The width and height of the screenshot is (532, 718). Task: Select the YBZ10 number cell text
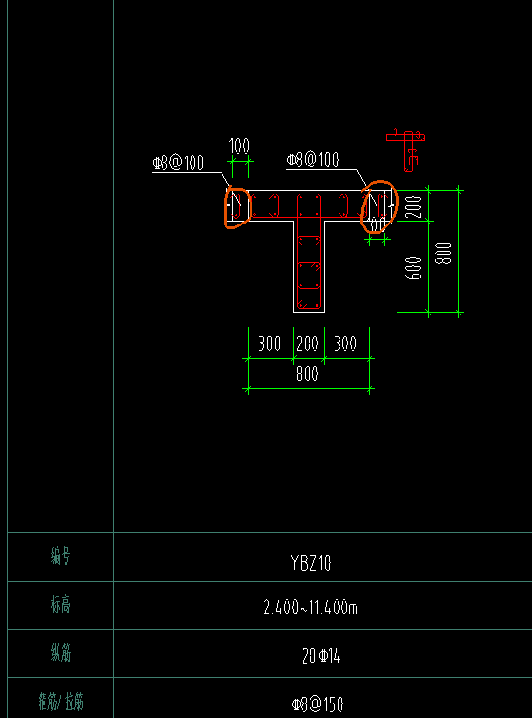pyautogui.click(x=310, y=563)
